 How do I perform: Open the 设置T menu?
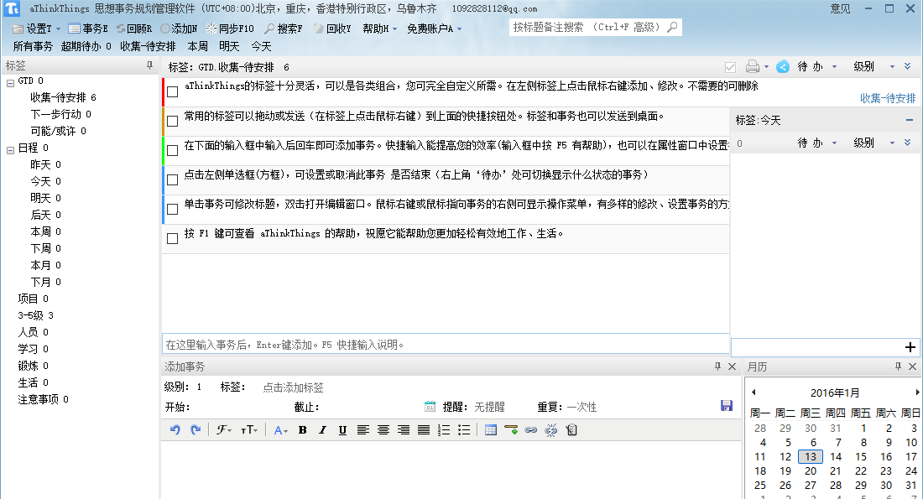[x=36, y=29]
